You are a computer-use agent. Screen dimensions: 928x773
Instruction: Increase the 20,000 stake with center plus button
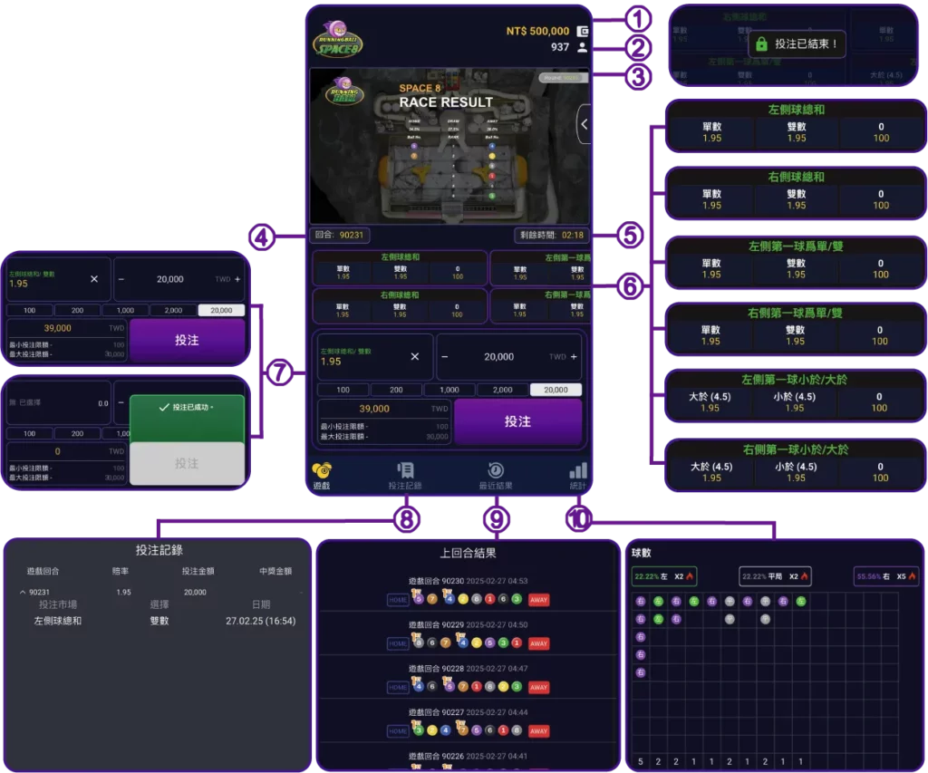(574, 356)
